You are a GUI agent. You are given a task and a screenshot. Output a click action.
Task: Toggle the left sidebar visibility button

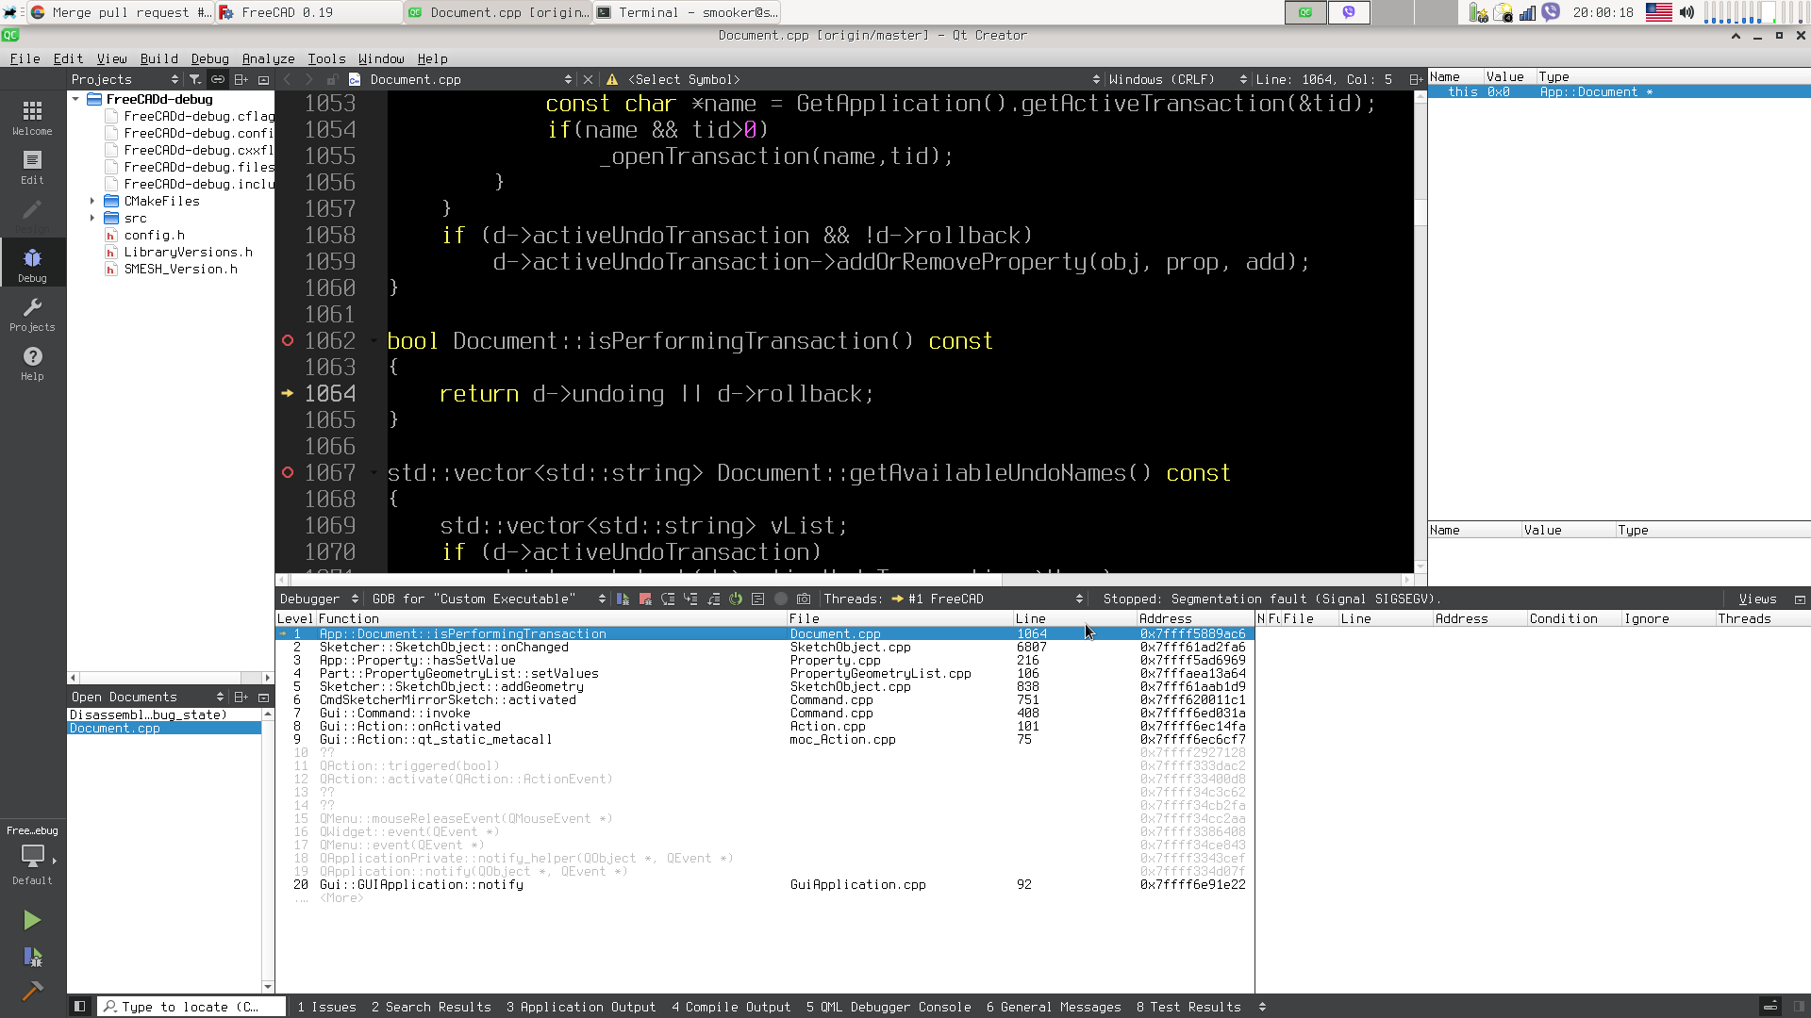(80, 1007)
